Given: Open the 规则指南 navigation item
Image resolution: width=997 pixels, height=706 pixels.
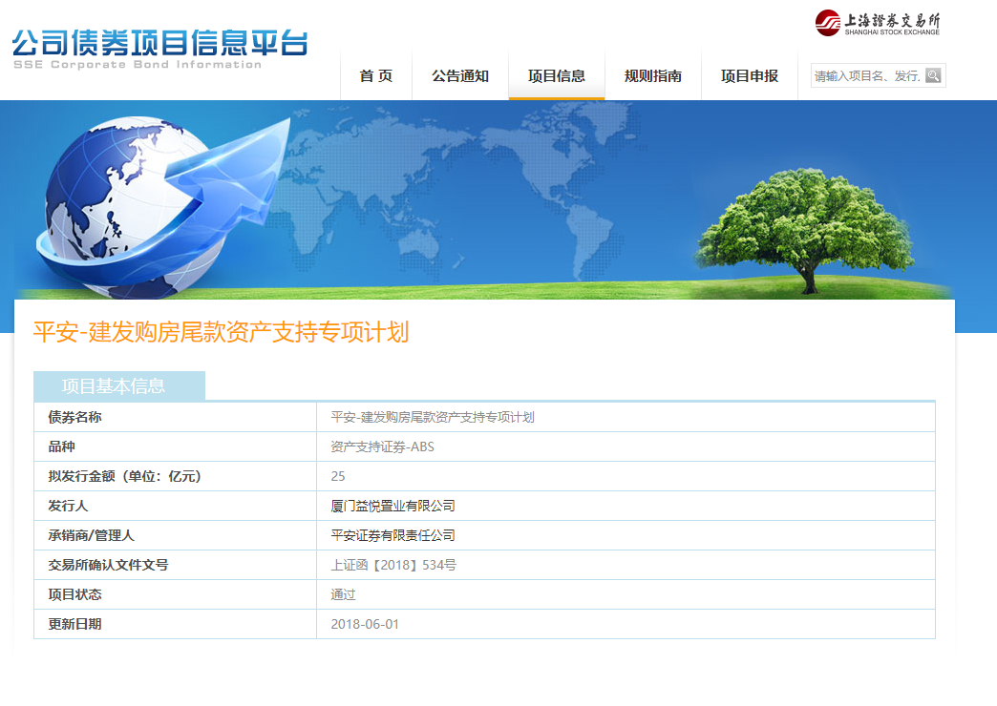Looking at the screenshot, I should coord(653,76).
